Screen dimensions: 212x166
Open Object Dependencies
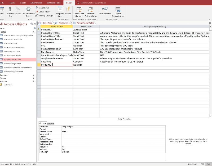pyautogui.click(x=118, y=12)
